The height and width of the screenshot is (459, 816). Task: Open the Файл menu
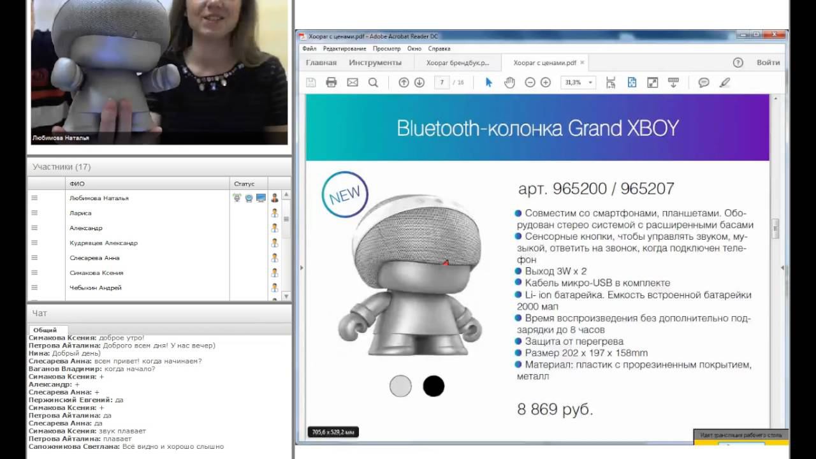click(x=309, y=48)
